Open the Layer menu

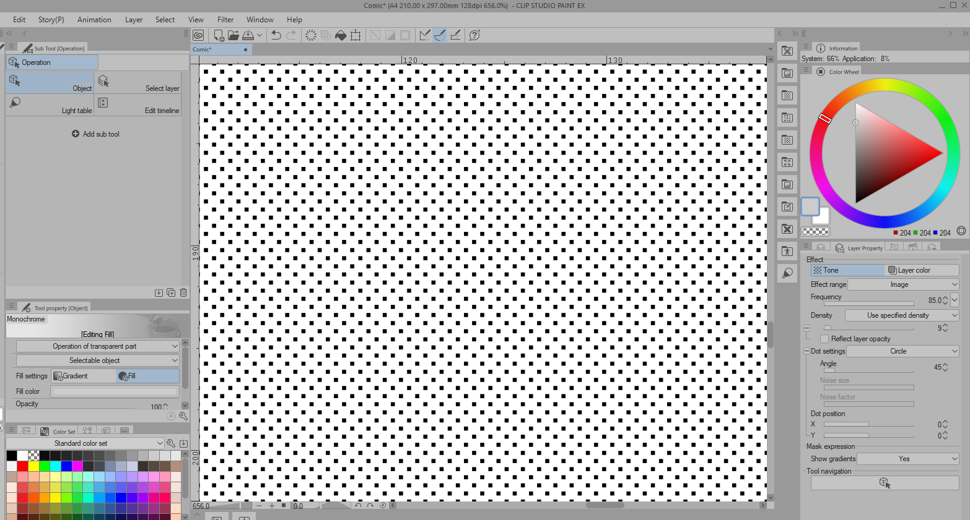click(134, 20)
